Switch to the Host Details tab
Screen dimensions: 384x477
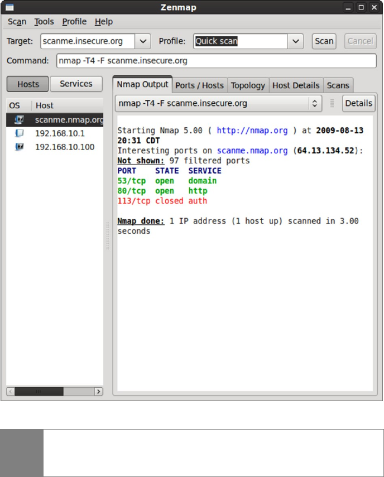pyautogui.click(x=296, y=85)
